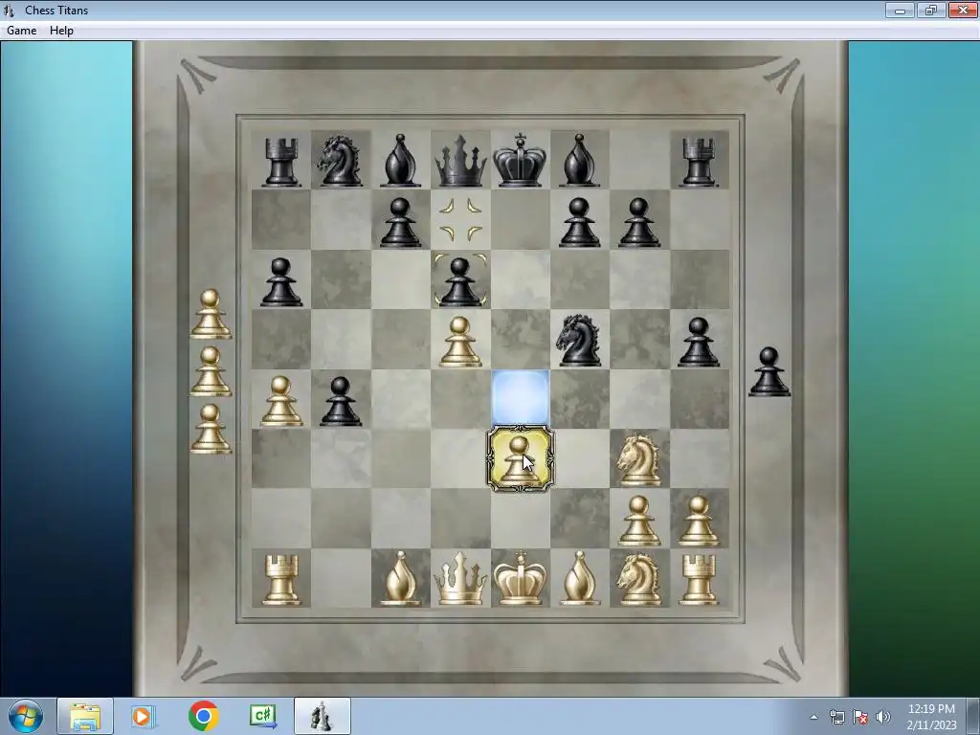Open Windows Explorer from the taskbar
Viewport: 980px width, 735px height.
pyautogui.click(x=85, y=716)
